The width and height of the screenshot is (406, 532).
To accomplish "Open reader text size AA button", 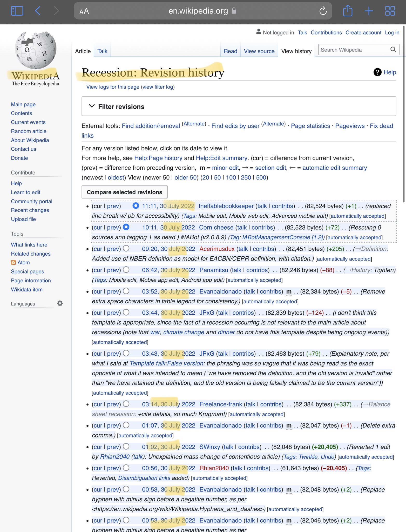I will click(x=84, y=11).
